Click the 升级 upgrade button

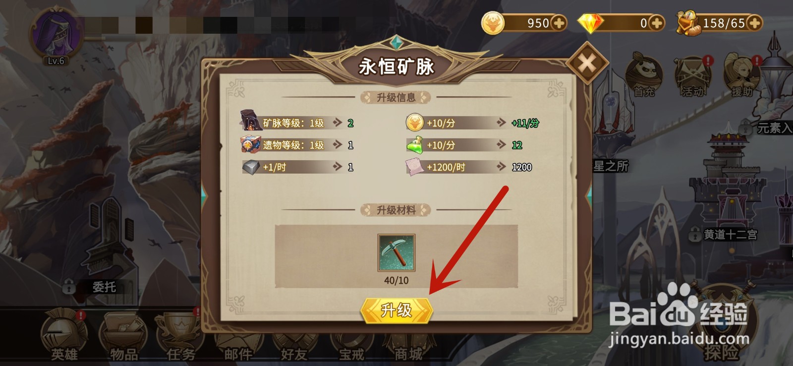[396, 310]
